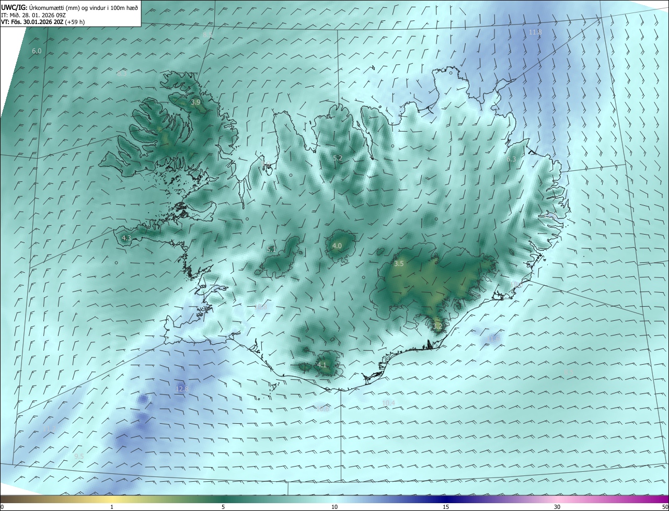Image resolution: width=669 pixels, height=511 pixels.
Task: Click the Mýrdalsjökull value 4.1
Action: (322, 365)
